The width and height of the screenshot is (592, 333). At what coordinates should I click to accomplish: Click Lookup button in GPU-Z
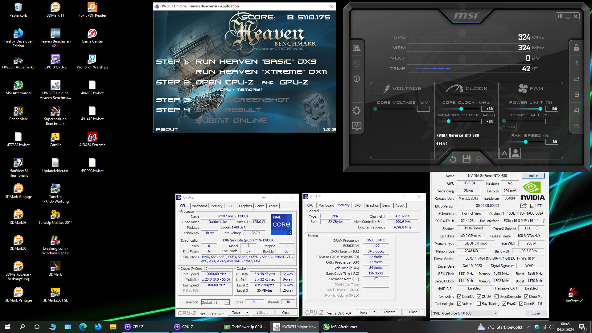coord(533,175)
